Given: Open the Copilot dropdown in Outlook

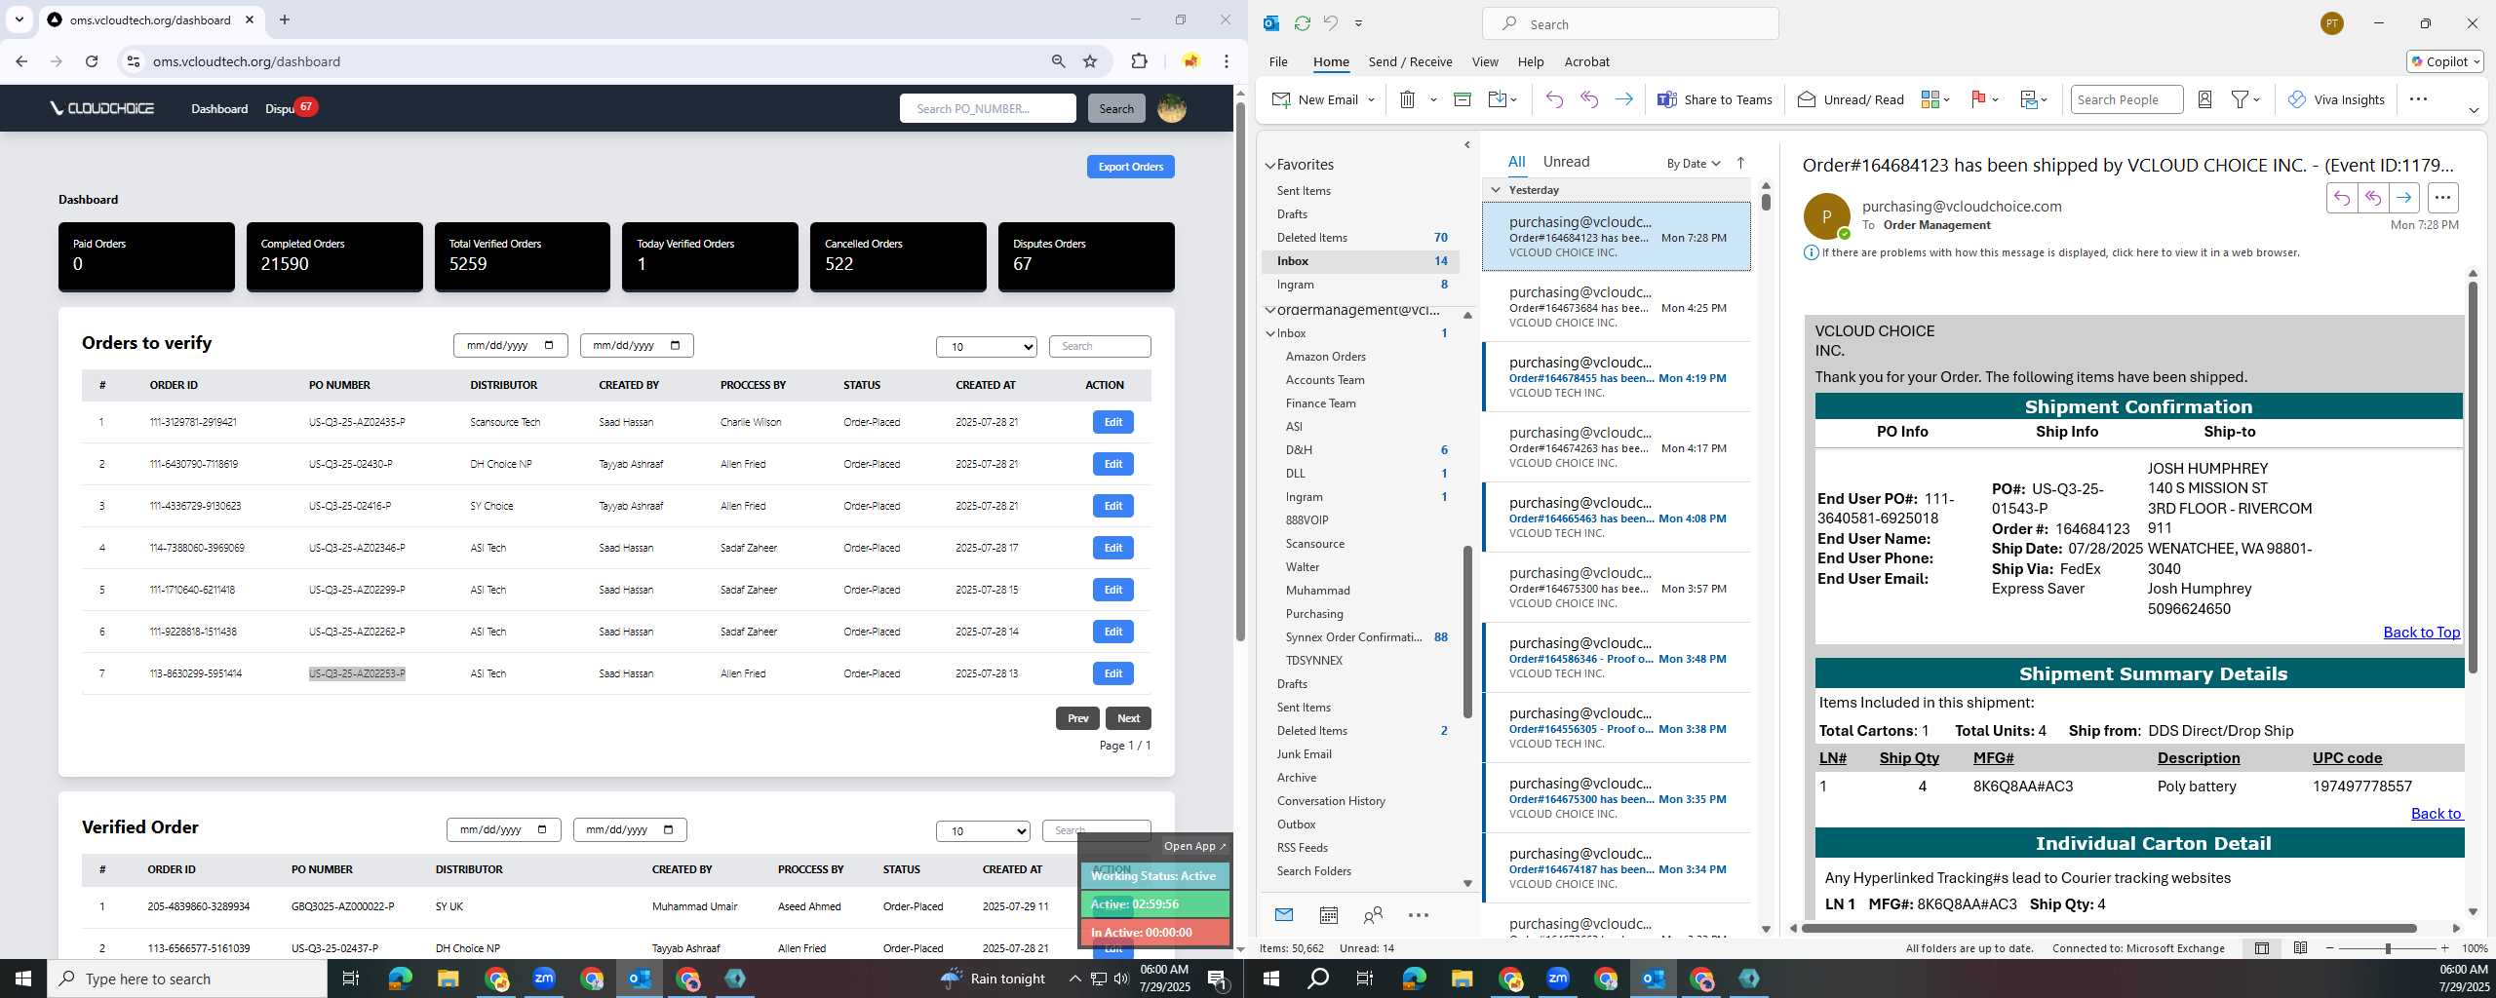Looking at the screenshot, I should point(2445,61).
